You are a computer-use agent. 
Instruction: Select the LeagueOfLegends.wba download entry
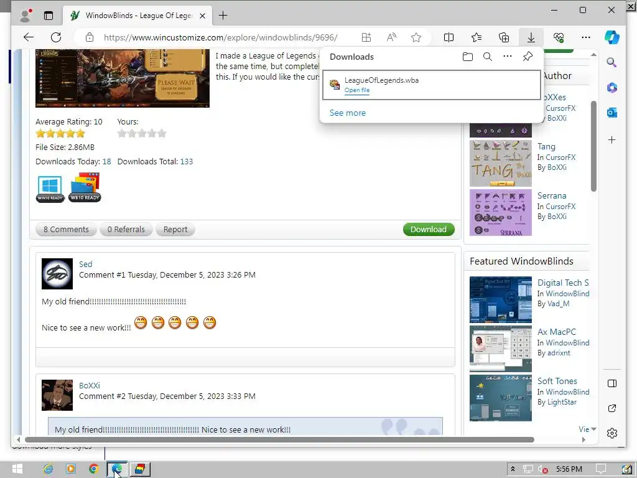pos(432,85)
